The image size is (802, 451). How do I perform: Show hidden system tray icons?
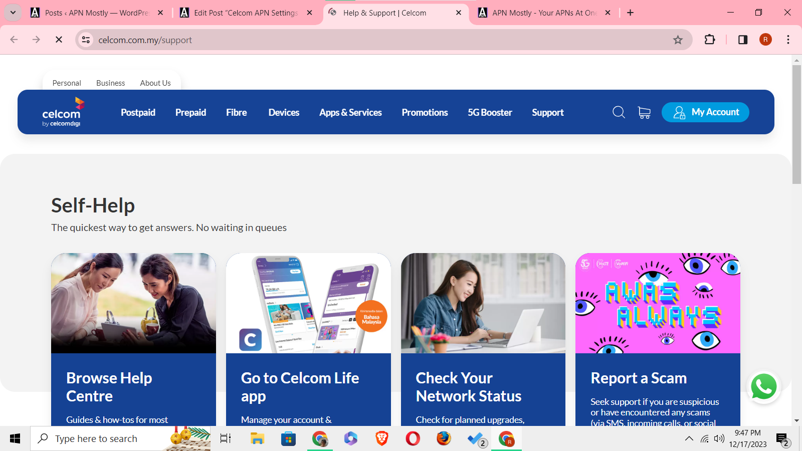point(689,439)
